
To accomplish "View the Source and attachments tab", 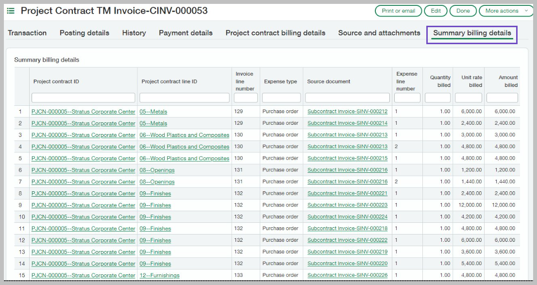I will pyautogui.click(x=379, y=33).
